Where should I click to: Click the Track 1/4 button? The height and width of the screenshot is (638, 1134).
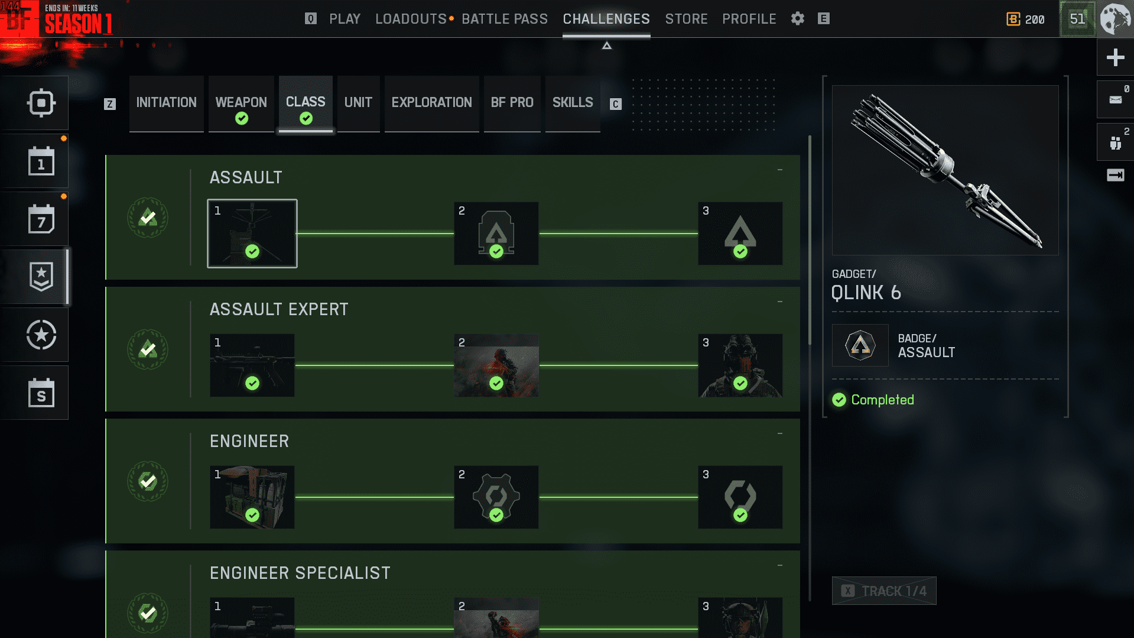(x=884, y=591)
